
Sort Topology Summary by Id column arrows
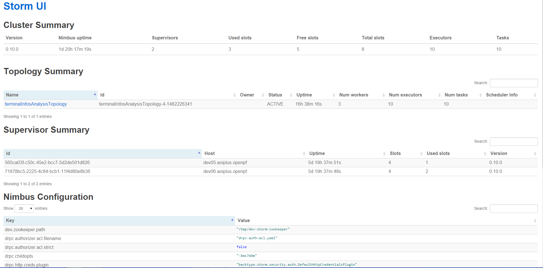[234, 95]
